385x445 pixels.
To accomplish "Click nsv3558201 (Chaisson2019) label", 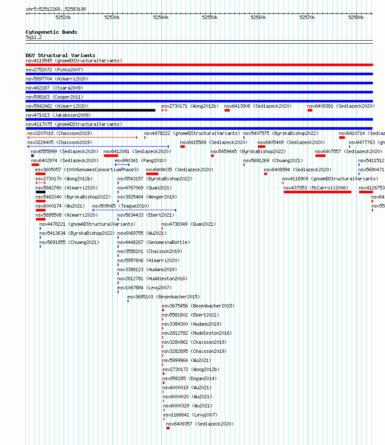I will [150, 251].
